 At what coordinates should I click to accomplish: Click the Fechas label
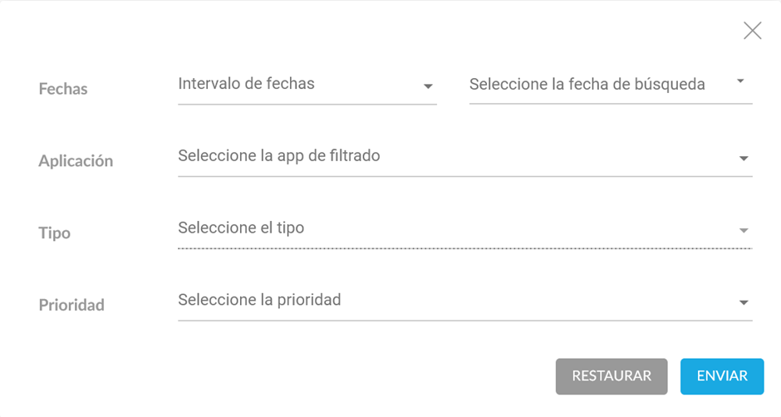tap(63, 89)
